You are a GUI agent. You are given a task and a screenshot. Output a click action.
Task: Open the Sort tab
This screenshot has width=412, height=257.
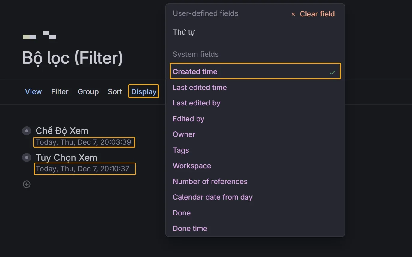click(115, 91)
